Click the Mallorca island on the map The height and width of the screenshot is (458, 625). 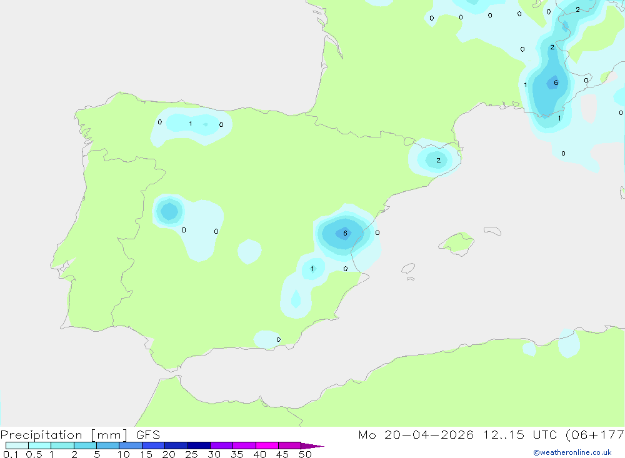(457, 243)
